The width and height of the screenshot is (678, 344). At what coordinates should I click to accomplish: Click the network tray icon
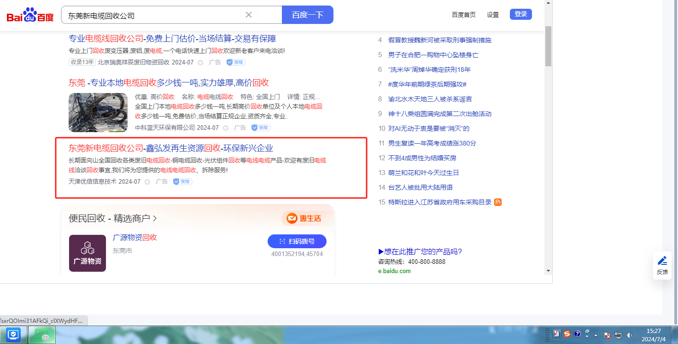pos(618,335)
